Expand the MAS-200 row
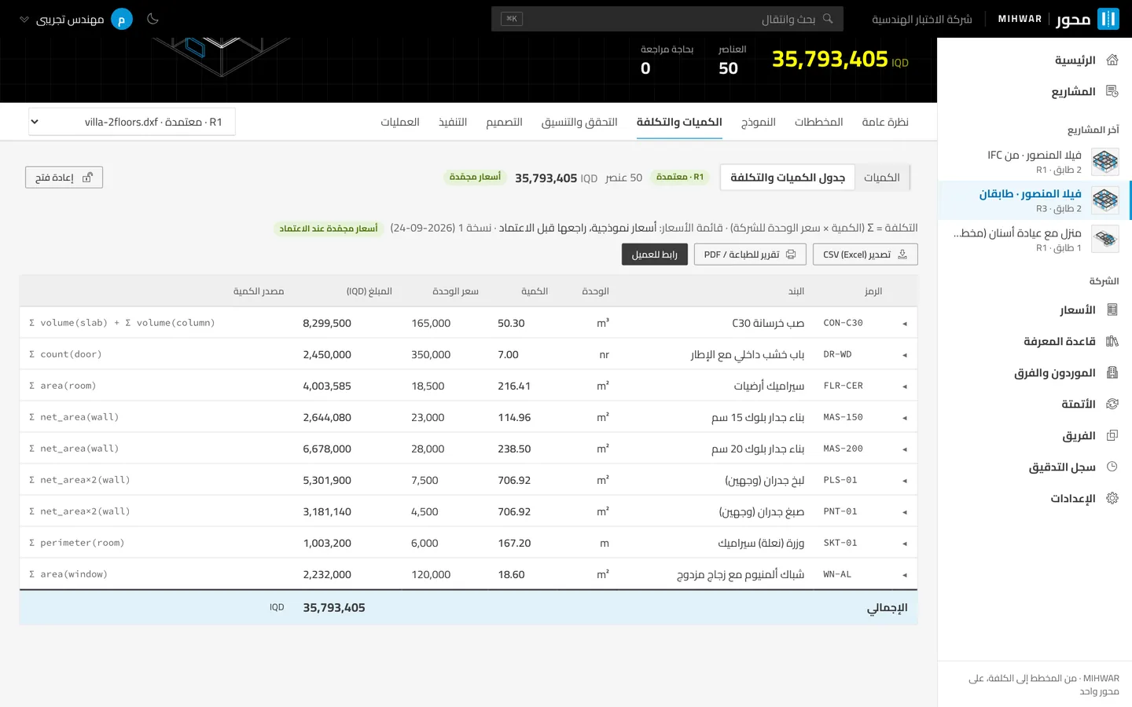 905,449
